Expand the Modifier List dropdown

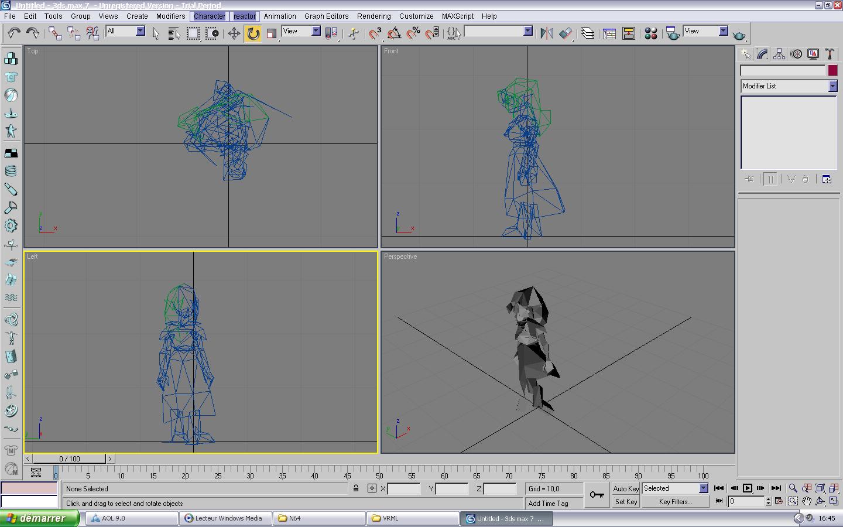coord(789,86)
